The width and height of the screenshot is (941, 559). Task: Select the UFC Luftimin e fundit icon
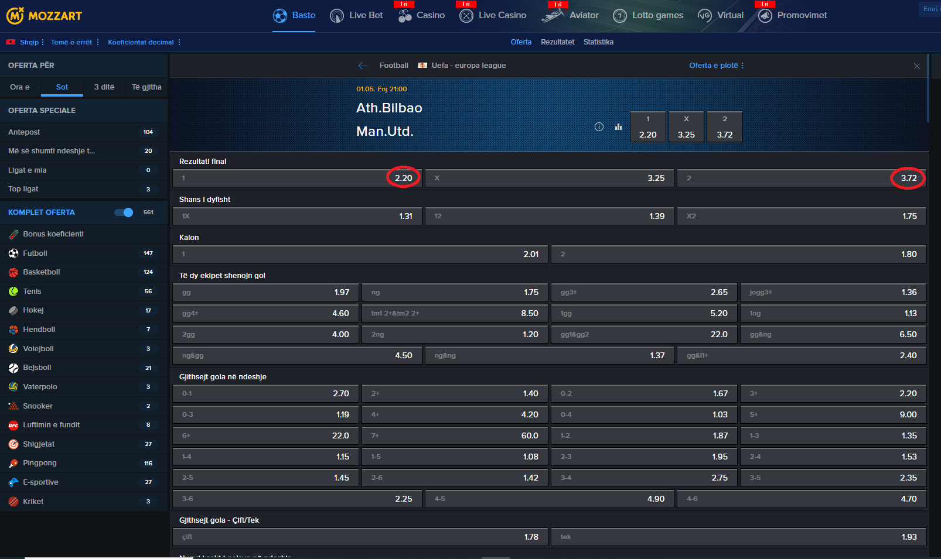[13, 425]
